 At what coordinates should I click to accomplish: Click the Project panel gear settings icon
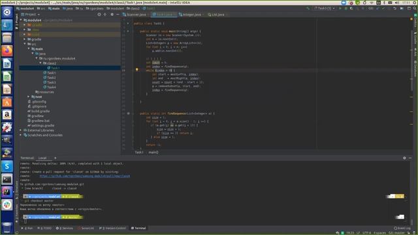112,14
